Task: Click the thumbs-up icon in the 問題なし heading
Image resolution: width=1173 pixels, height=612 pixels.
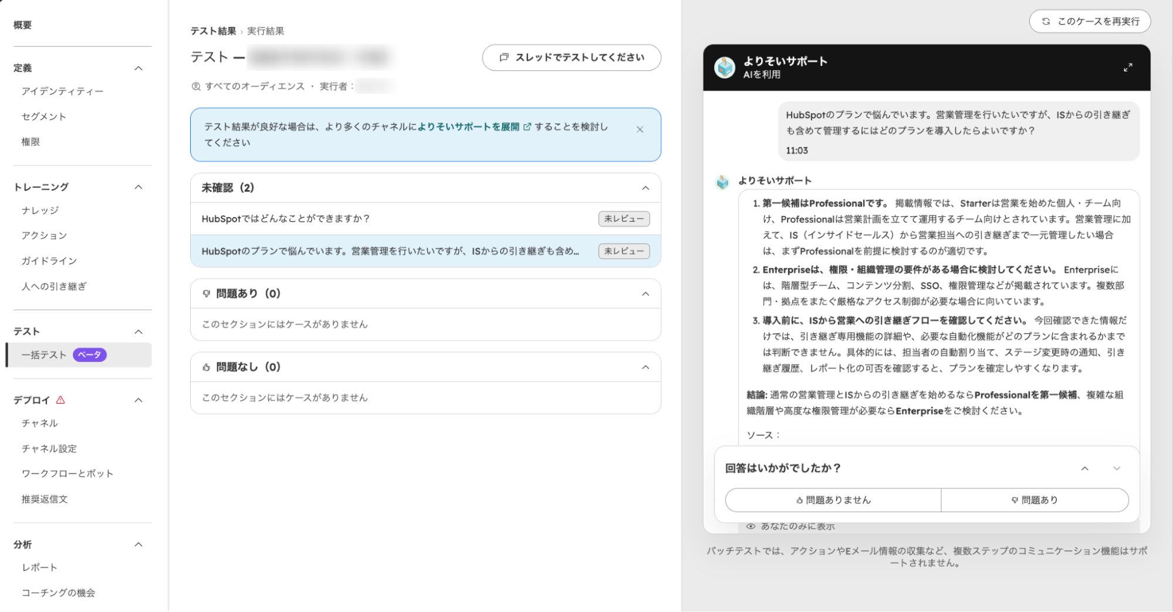Action: point(206,367)
